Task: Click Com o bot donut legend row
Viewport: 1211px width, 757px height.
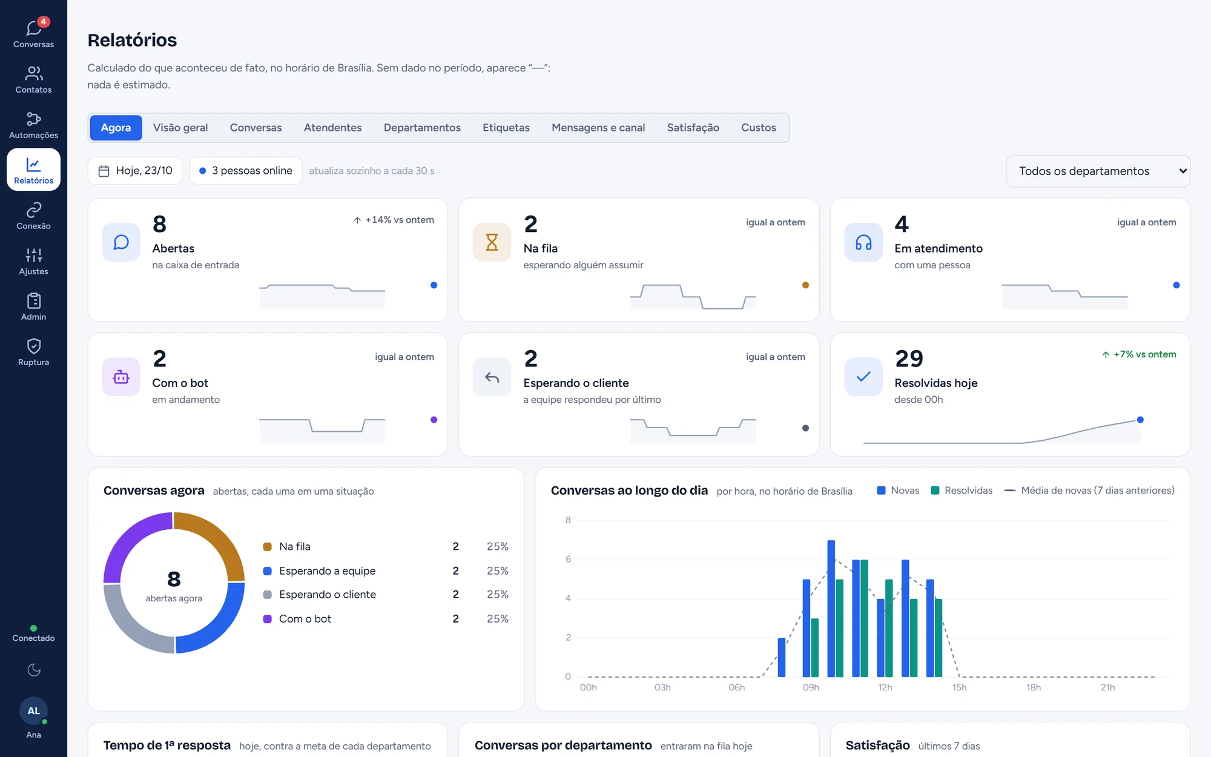Action: pos(386,619)
